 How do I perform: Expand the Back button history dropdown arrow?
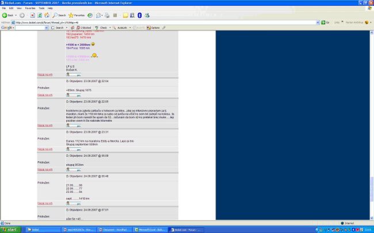tap(16, 15)
